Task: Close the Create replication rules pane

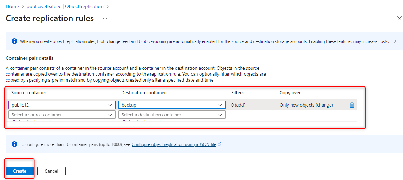Action: (x=399, y=19)
